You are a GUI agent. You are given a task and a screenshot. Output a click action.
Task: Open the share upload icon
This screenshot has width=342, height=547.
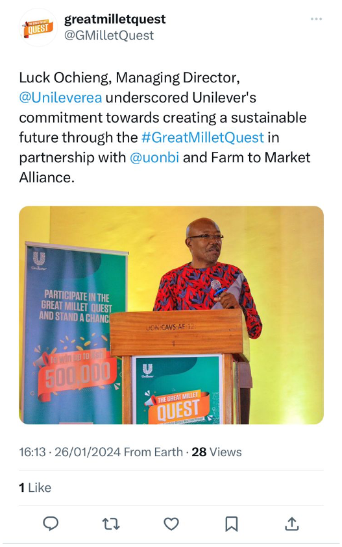pos(292,524)
